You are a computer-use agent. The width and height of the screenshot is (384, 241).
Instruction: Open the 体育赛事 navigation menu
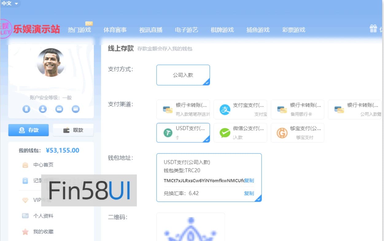pos(115,30)
